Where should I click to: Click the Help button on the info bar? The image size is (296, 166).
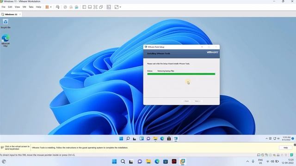click(x=285, y=148)
